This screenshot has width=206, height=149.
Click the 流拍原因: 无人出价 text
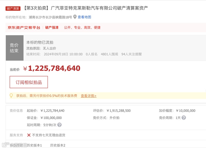(41, 48)
